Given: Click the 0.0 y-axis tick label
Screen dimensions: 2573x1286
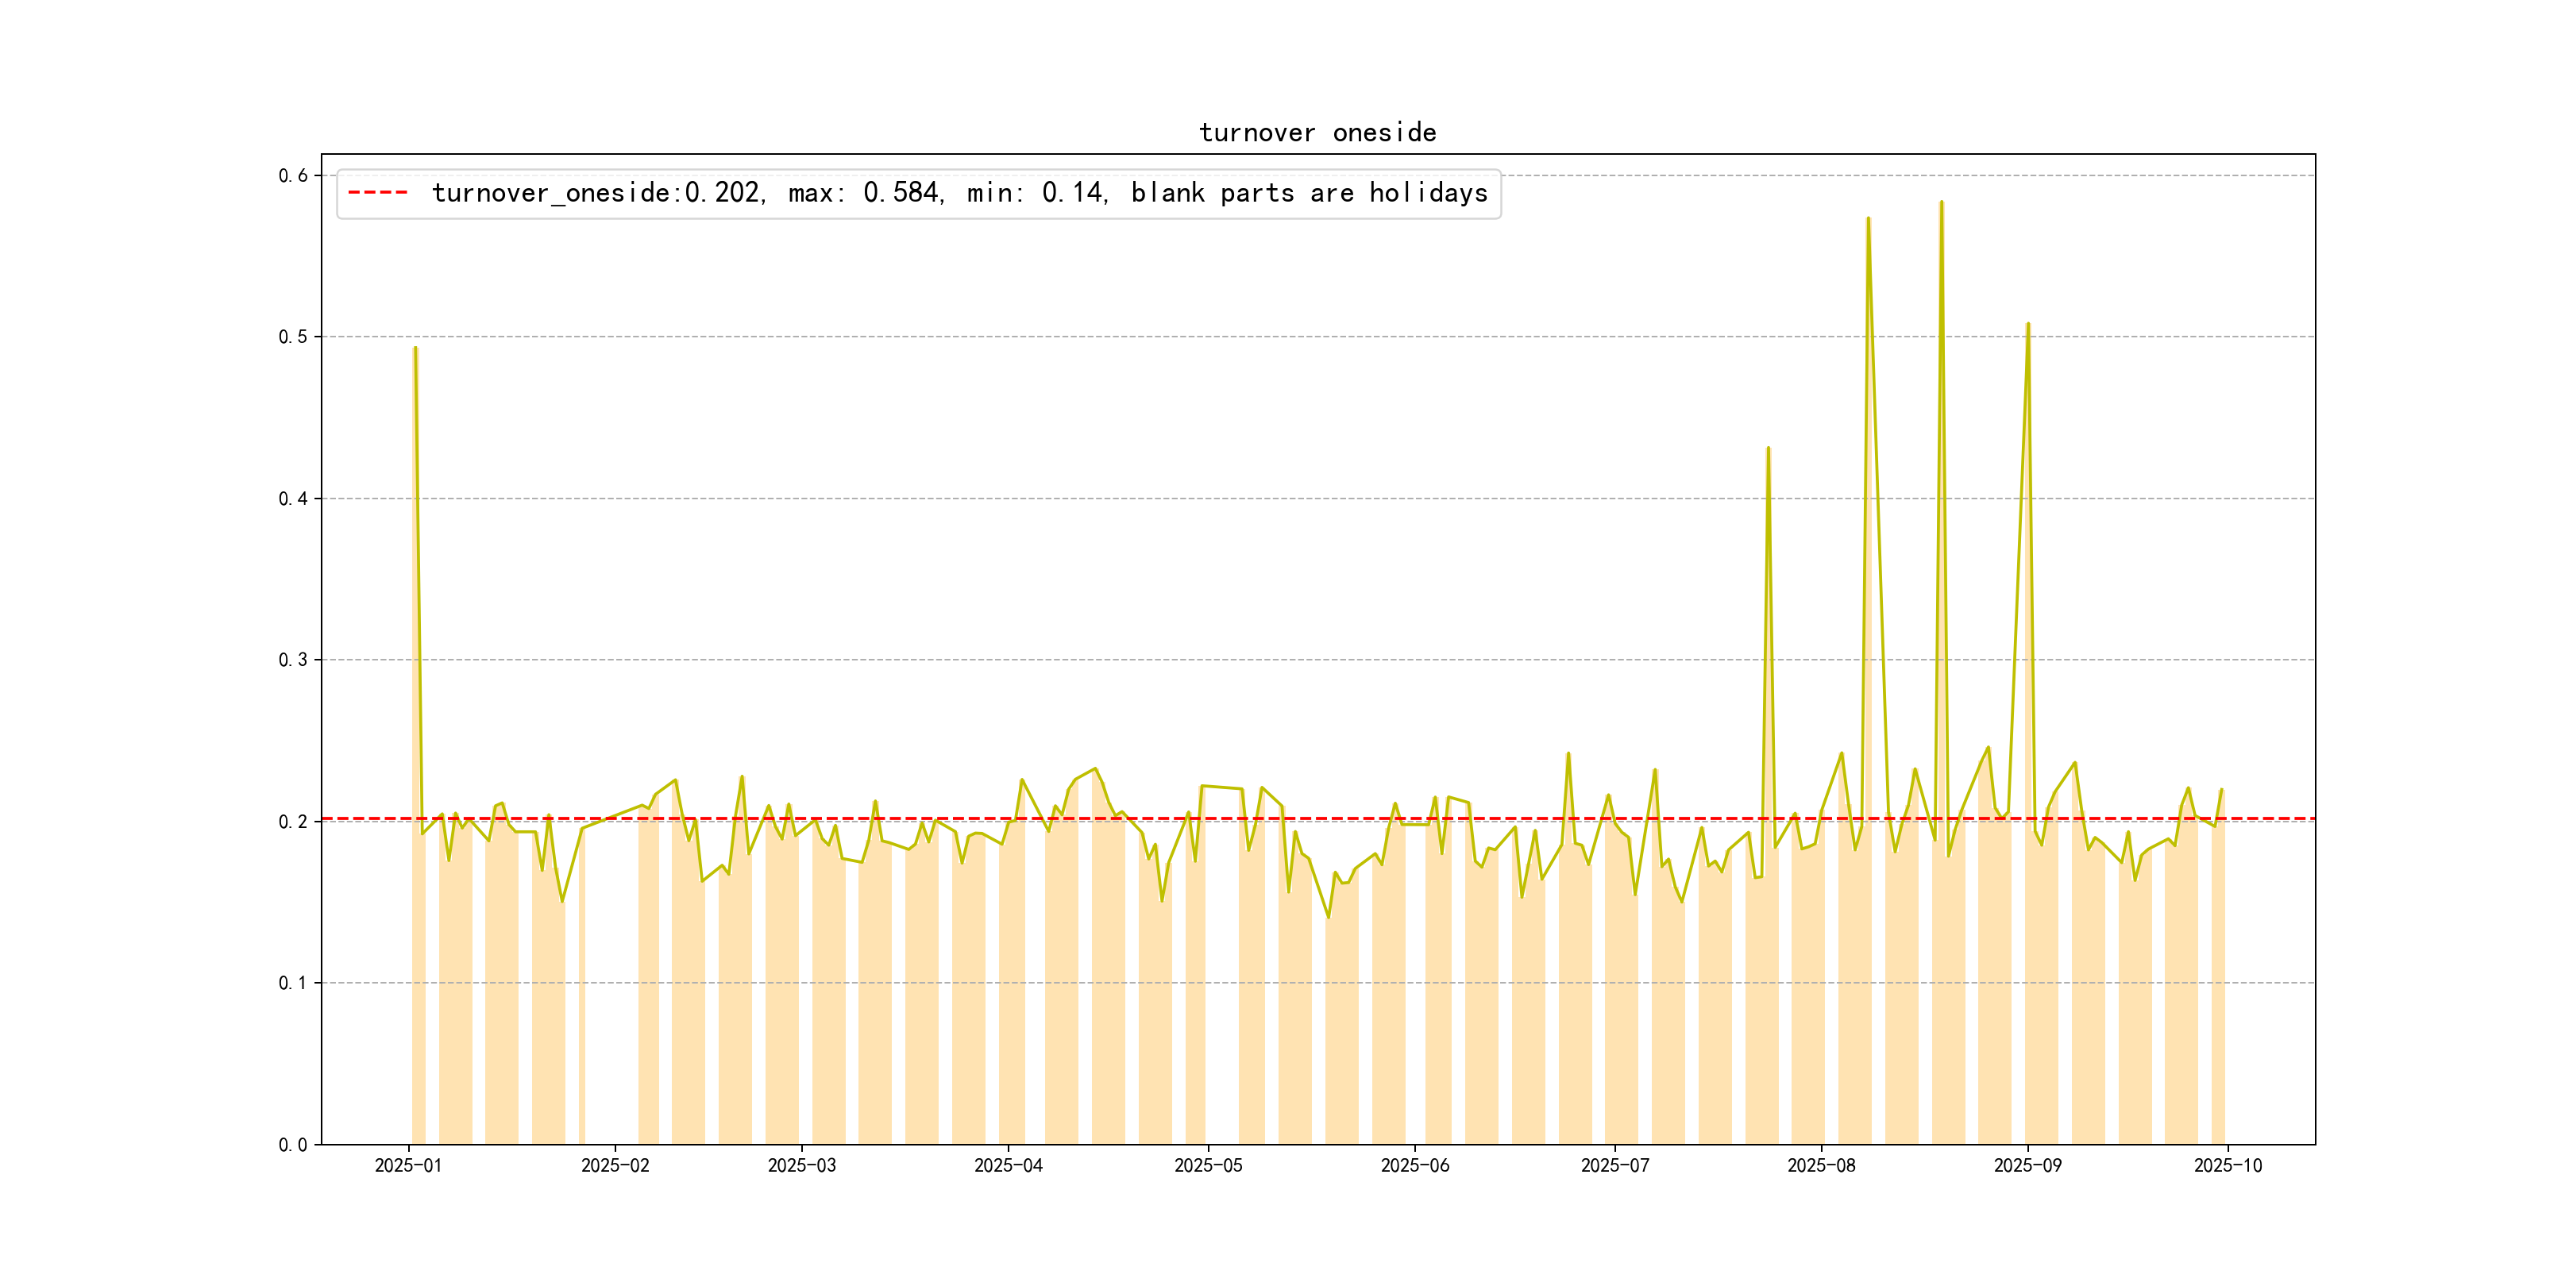Looking at the screenshot, I should pos(293,1144).
